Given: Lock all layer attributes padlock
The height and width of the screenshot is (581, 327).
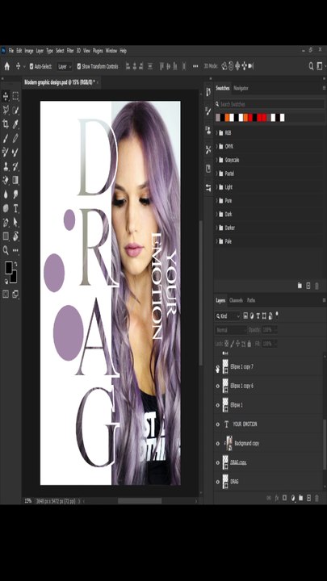Looking at the screenshot, I should [249, 344].
